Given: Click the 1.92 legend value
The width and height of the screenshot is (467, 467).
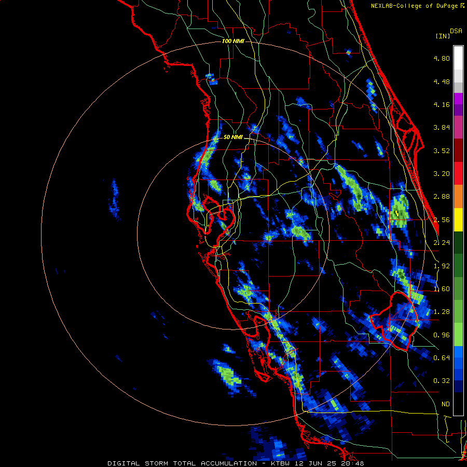Looking at the screenshot, I should tap(442, 266).
